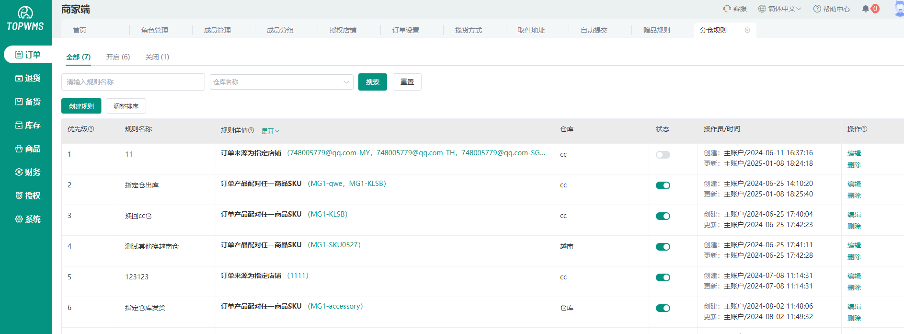
Task: Expand rule details with 展开
Action: coord(270,131)
